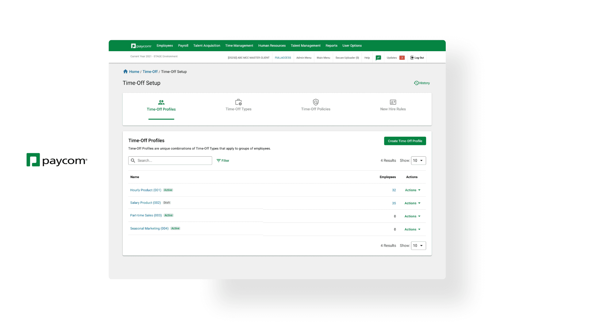Click the Time-Off Profiles people icon

(x=161, y=102)
